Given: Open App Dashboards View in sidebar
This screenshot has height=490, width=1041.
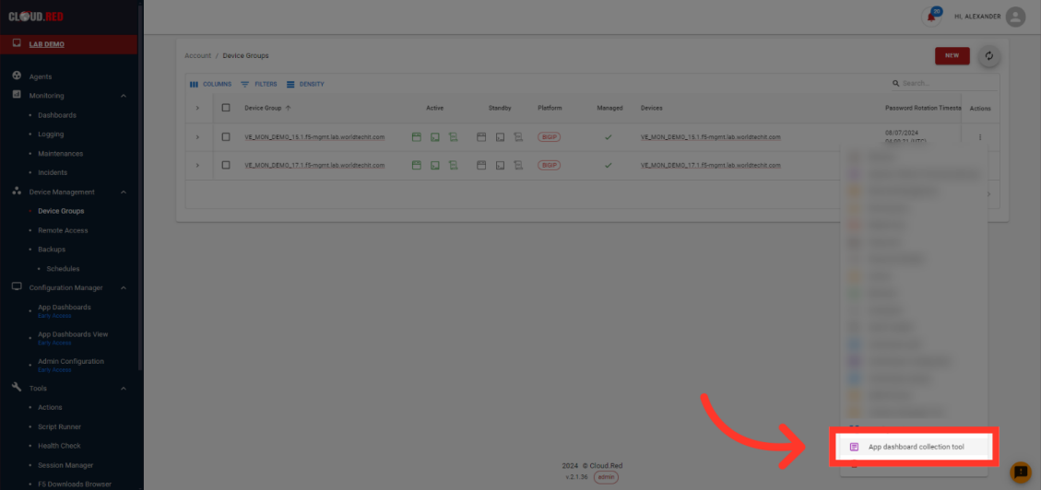Looking at the screenshot, I should 73,334.
